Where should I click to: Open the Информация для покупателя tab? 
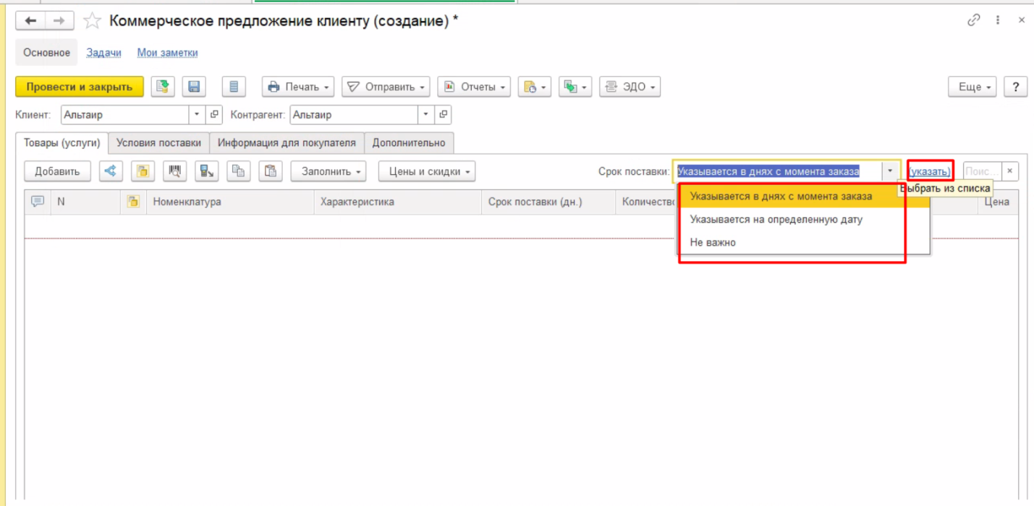[287, 143]
